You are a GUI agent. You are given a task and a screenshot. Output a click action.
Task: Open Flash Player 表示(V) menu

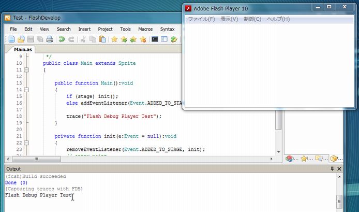tap(229, 19)
